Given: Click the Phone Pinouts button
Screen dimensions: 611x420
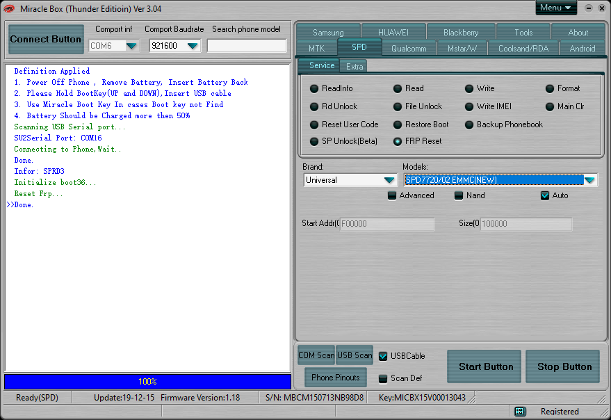Looking at the screenshot, I should pos(336,378).
